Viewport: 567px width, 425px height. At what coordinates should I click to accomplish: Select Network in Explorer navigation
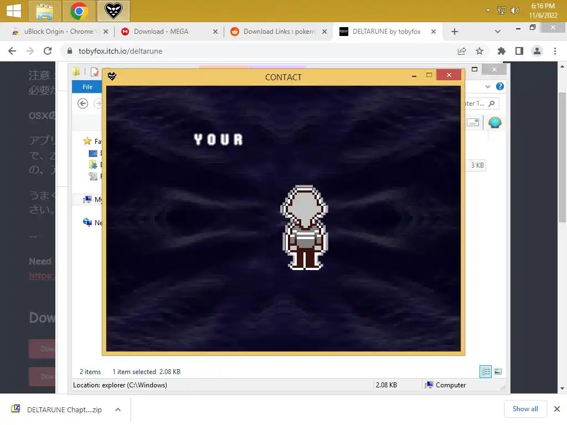[x=92, y=222]
